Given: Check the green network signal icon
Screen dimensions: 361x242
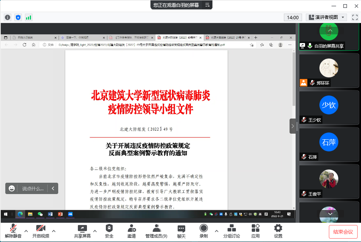Looking at the screenshot, I should [x=28, y=17].
